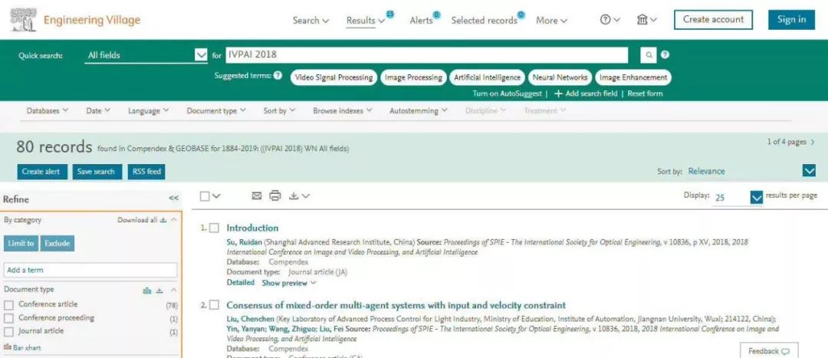The width and height of the screenshot is (828, 358).
Task: Tick the Conference article checkbox
Action: (x=8, y=304)
